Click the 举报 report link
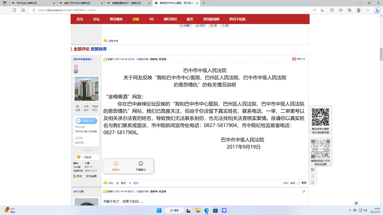 coord(293,183)
